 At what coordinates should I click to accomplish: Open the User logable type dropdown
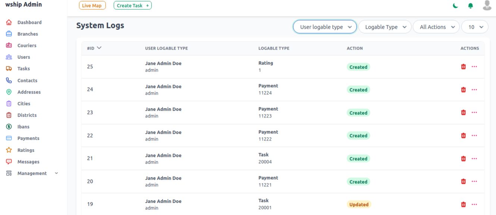click(325, 27)
